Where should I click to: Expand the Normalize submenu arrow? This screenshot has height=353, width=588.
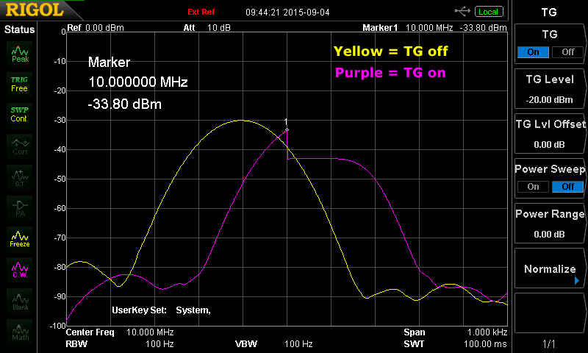(577, 281)
